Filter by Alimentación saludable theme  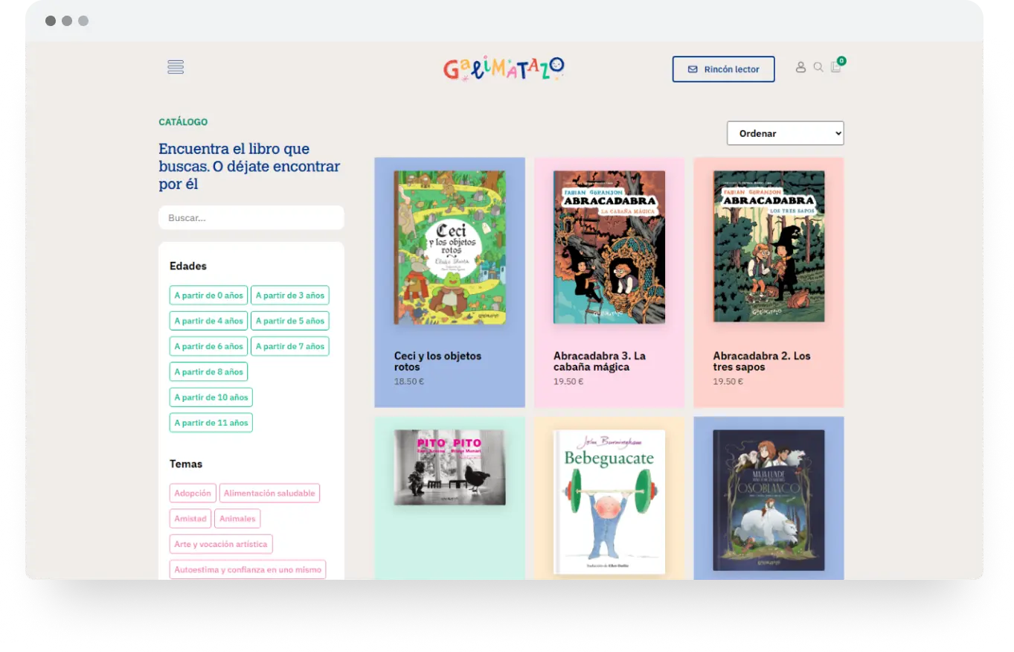click(269, 493)
